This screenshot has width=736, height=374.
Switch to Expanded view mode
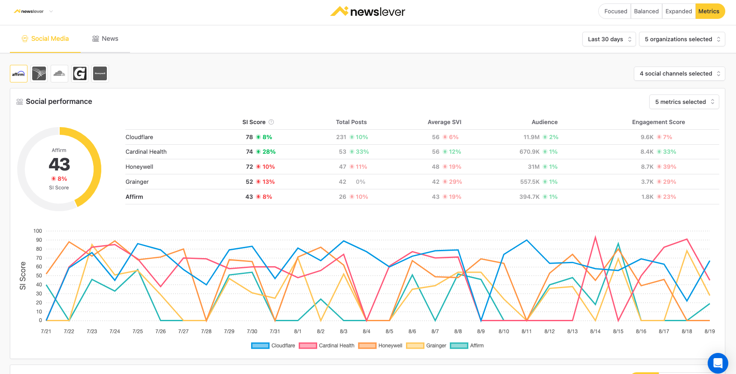click(678, 12)
